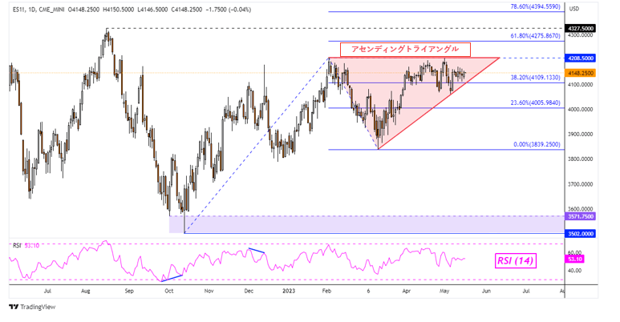This screenshot has width=620, height=322.
Task: Click the 4000.0000 price axis label
Action: 581,110
